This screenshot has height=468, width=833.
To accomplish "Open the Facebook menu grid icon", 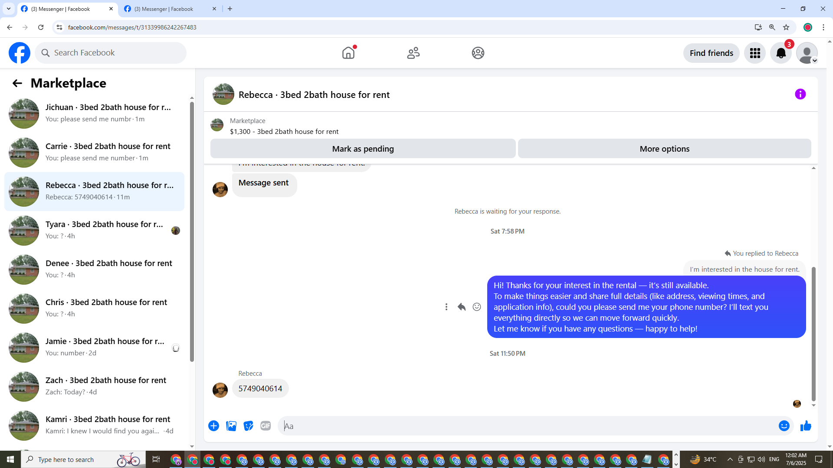I will tap(755, 53).
